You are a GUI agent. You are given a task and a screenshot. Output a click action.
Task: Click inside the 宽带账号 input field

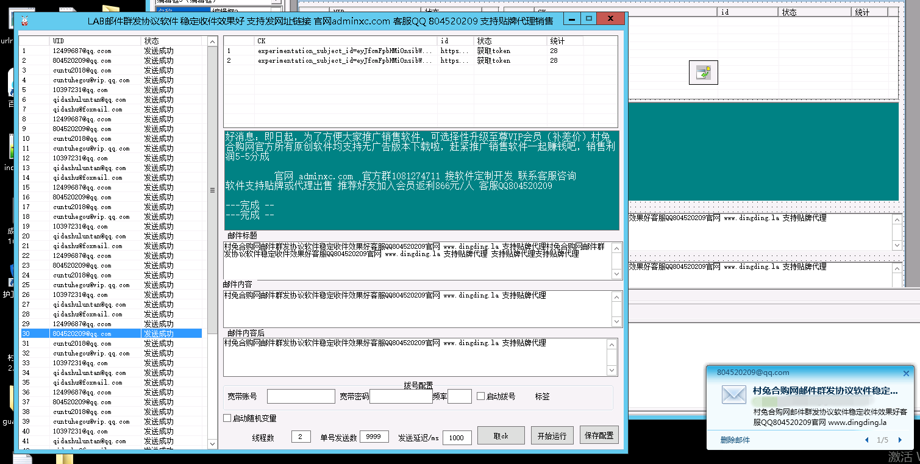(301, 396)
